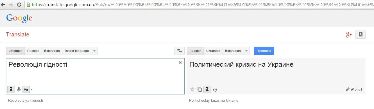Select all translation text copy icon
Screen dimensions: 374x109
[200, 89]
